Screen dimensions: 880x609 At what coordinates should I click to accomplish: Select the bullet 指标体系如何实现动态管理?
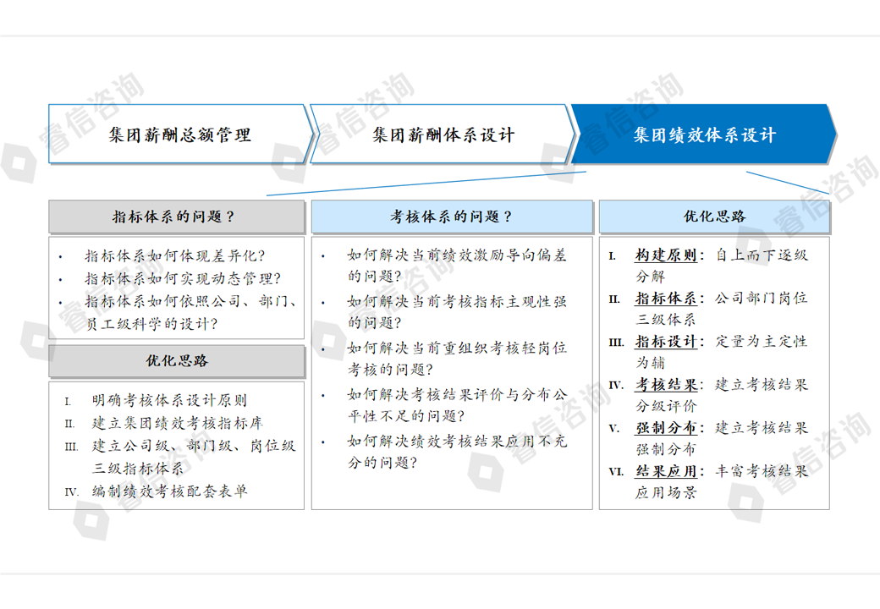(x=182, y=278)
